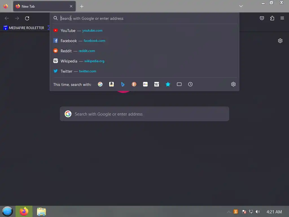Reload the current page
Viewport: 289px width, 217px height.
(x=27, y=18)
